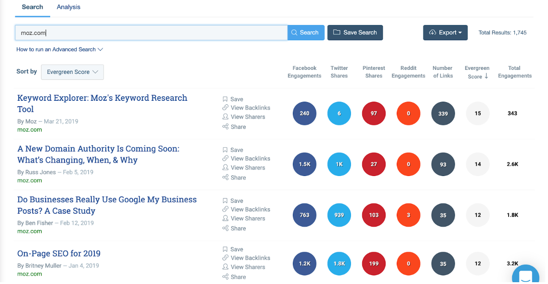Open the Sort by Evergreen Score dropdown
The width and height of the screenshot is (548, 284).
[x=73, y=72]
